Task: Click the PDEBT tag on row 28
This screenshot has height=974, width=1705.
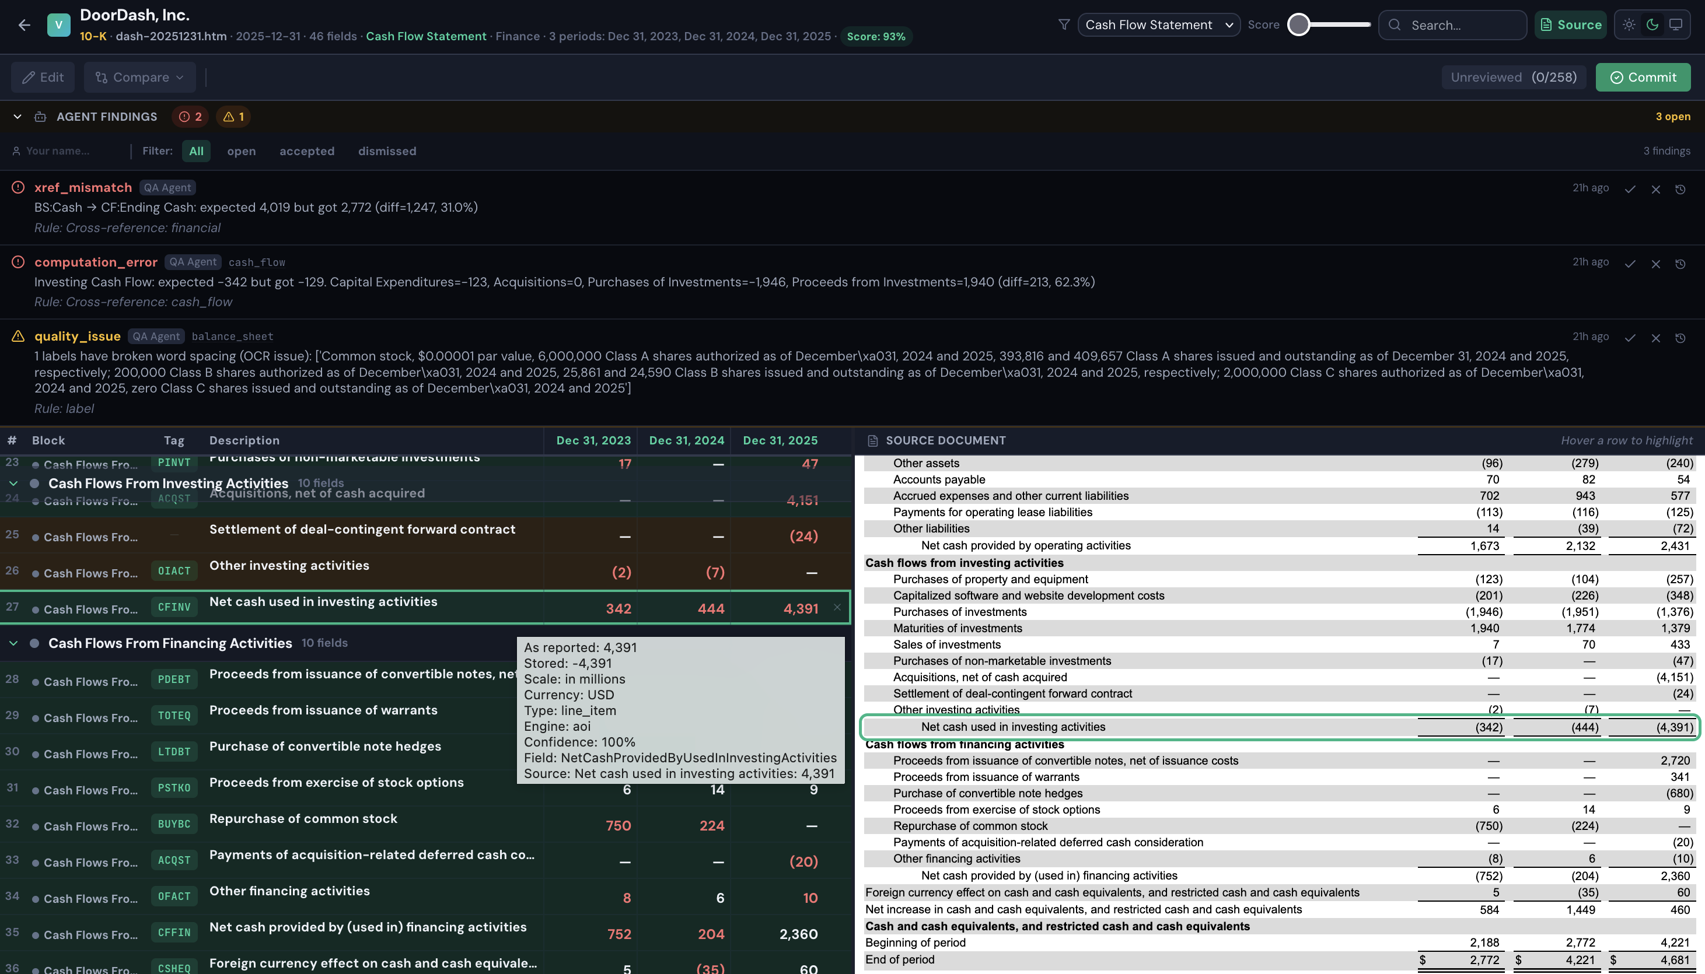Action: 174,679
